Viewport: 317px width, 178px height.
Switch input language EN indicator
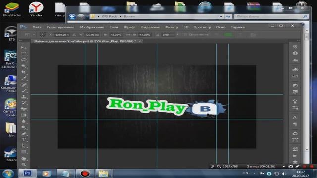[246, 173]
